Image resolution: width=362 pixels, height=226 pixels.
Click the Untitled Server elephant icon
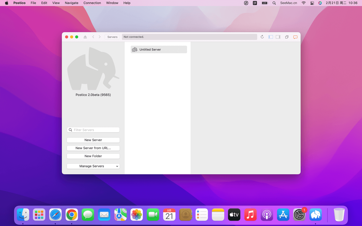point(135,49)
